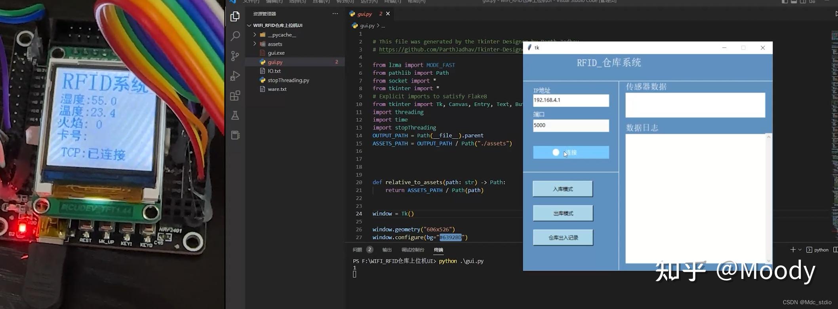Click inside the 传感器数据 text box
Screen dimensions: 838x309
point(695,105)
